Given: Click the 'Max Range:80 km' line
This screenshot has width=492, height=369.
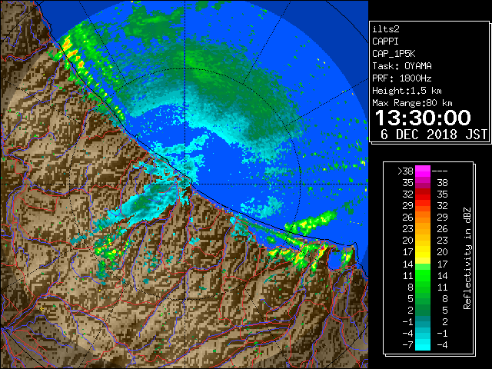Looking at the screenshot, I should click(x=412, y=103).
